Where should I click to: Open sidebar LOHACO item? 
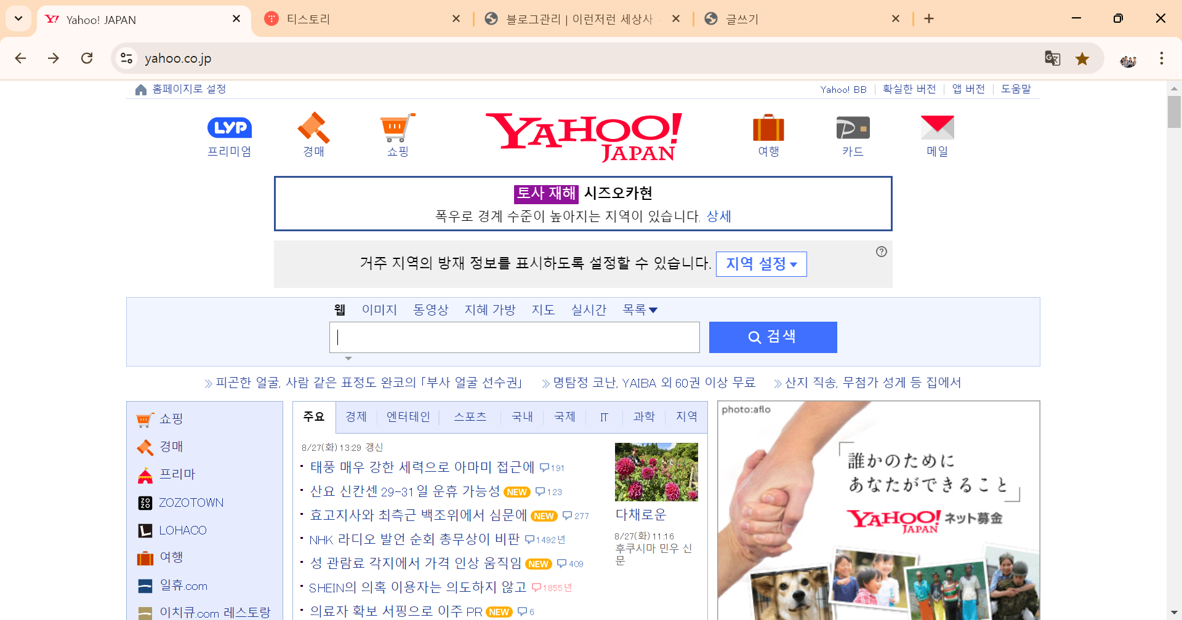pos(172,530)
